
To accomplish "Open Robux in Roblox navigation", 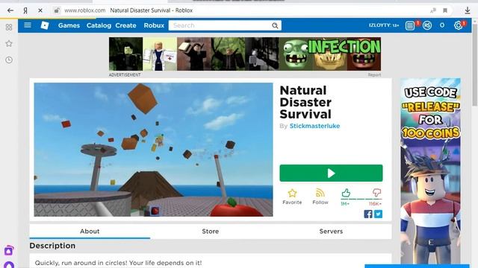I will (154, 25).
